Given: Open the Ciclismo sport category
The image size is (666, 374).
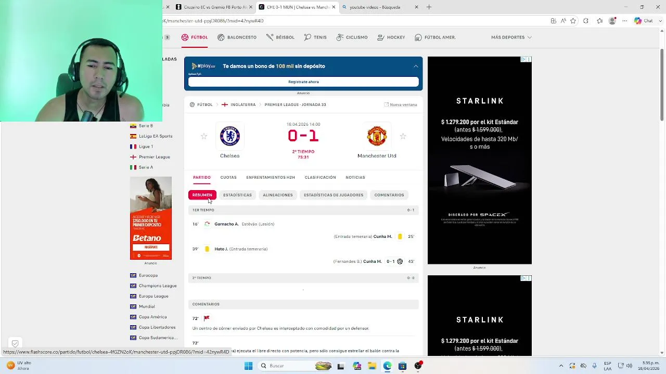Looking at the screenshot, I should pyautogui.click(x=352, y=37).
